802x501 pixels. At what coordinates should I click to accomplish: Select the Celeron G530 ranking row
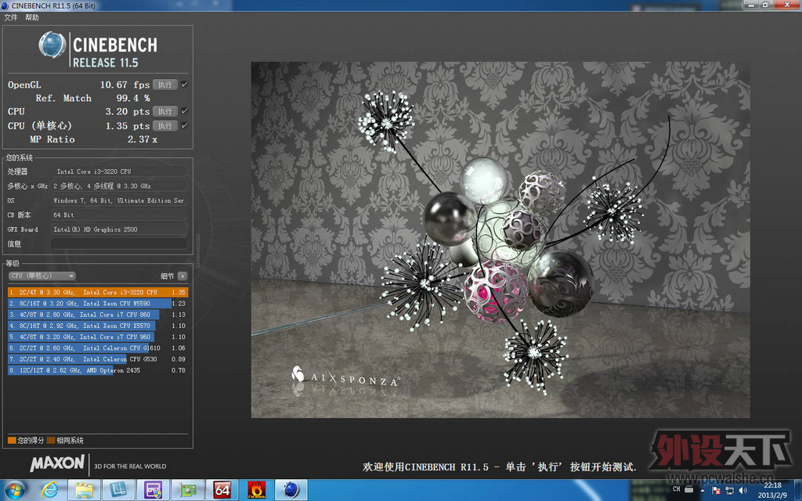coord(98,359)
